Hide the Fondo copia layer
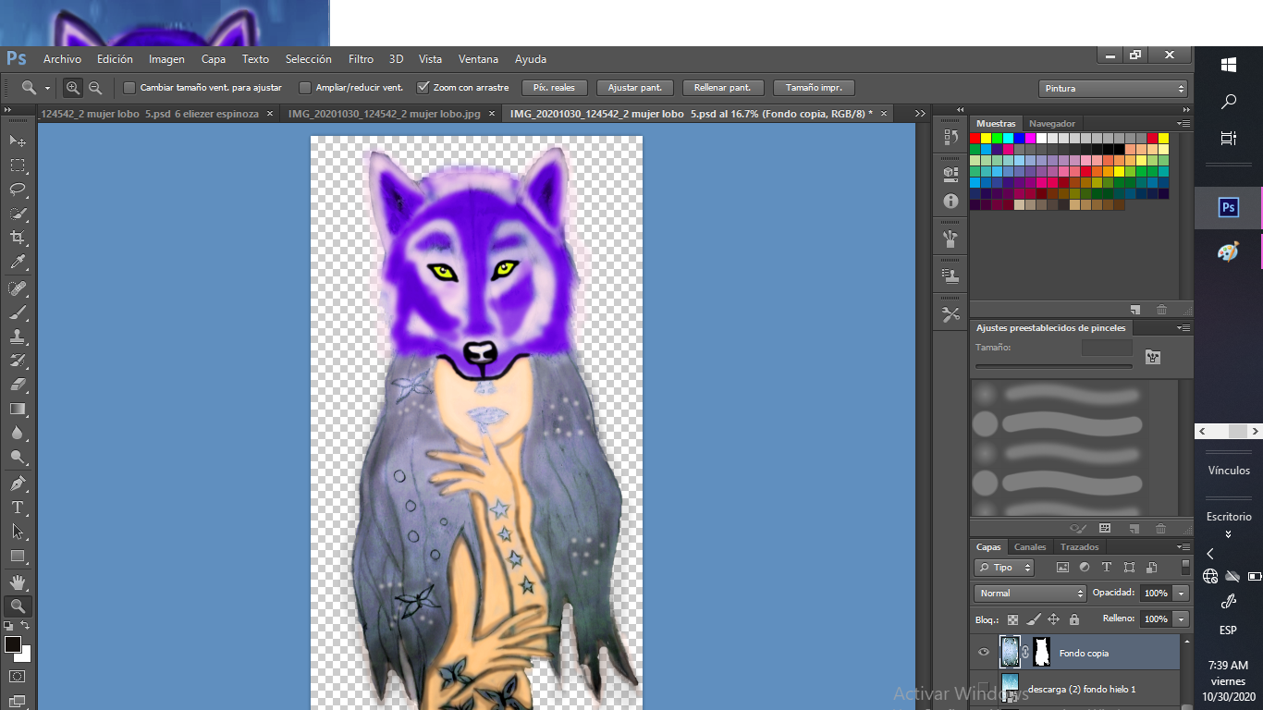 point(984,652)
